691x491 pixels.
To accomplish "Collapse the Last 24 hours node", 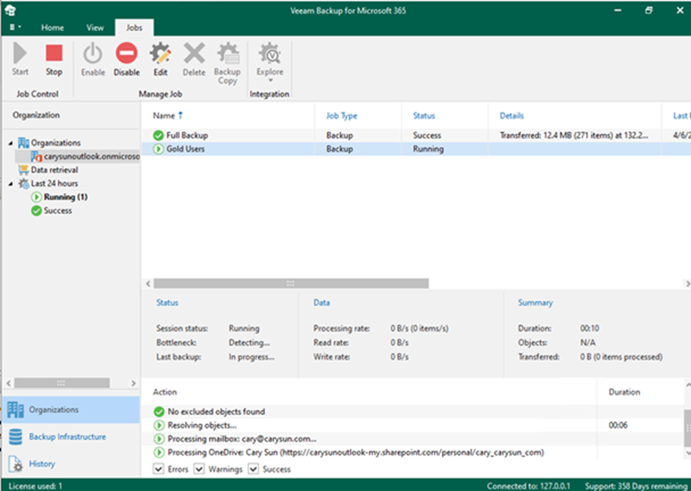I will [x=10, y=184].
